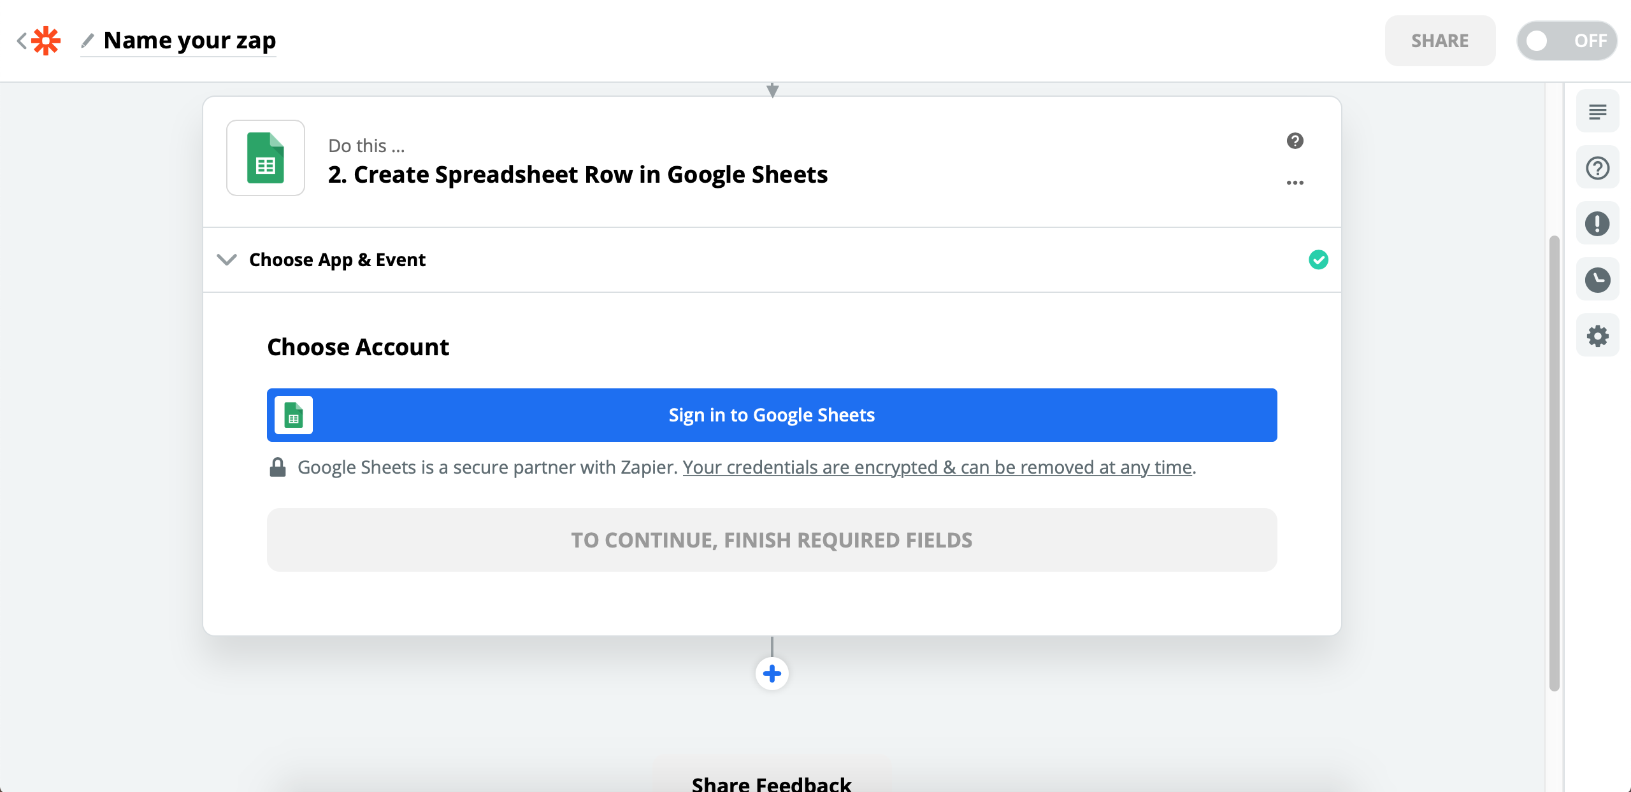1631x792 pixels.
Task: Open the step three-dots options menu
Action: coord(1295,183)
